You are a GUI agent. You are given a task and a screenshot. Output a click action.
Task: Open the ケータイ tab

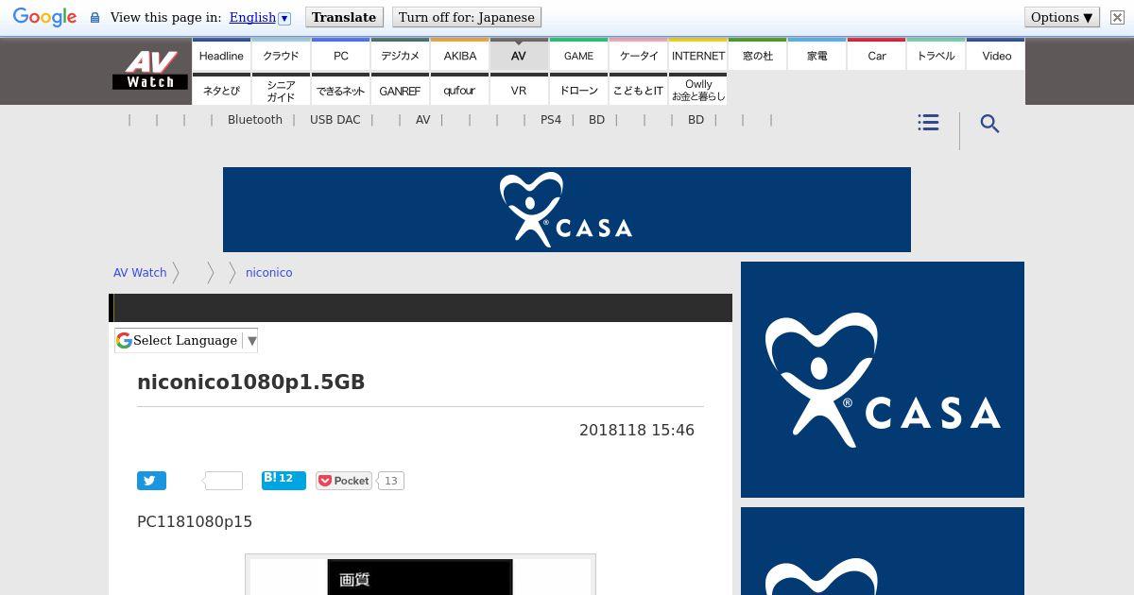pyautogui.click(x=639, y=56)
